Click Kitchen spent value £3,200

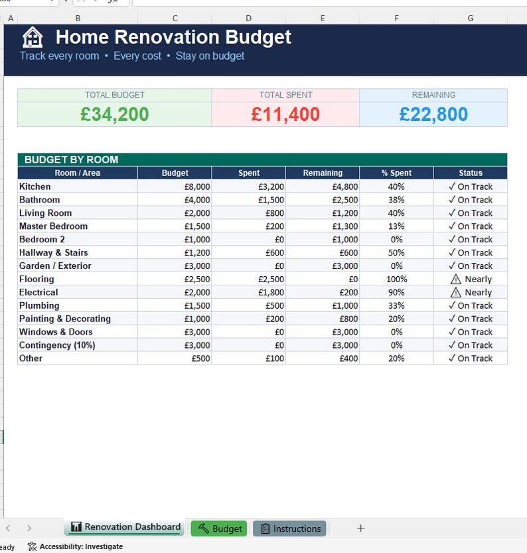click(248, 186)
